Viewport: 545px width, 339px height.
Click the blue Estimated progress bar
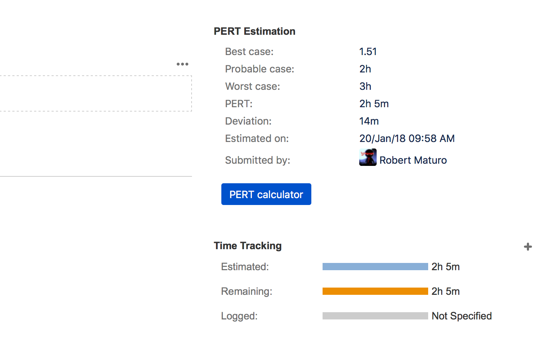(375, 267)
